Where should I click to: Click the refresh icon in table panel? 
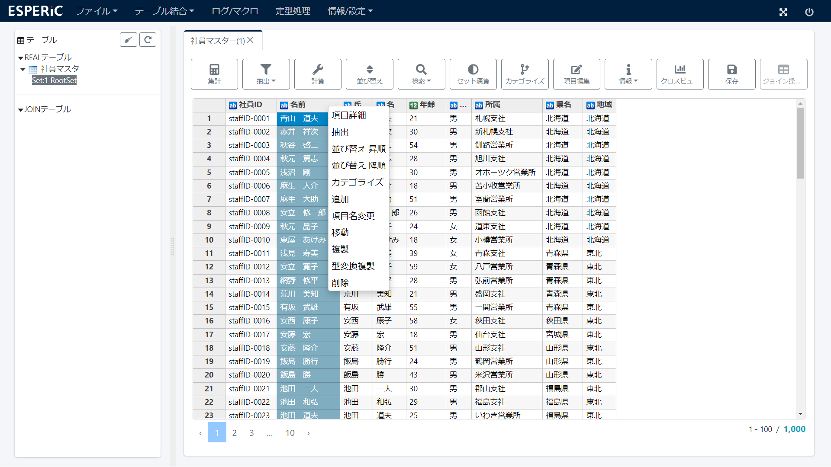pos(148,40)
